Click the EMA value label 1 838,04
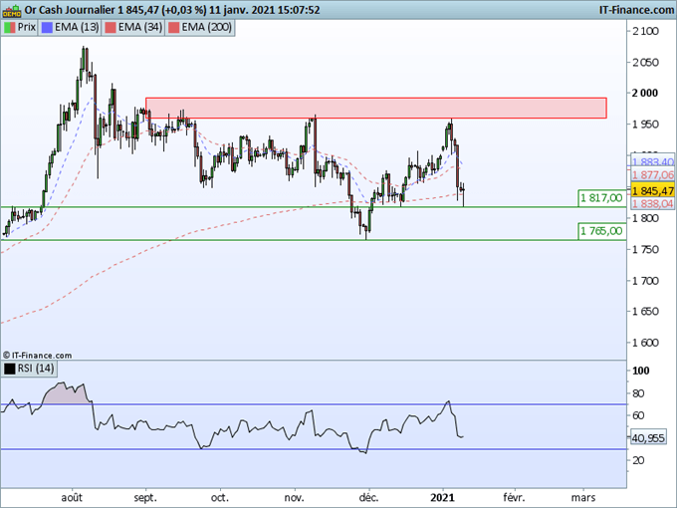 tap(653, 204)
